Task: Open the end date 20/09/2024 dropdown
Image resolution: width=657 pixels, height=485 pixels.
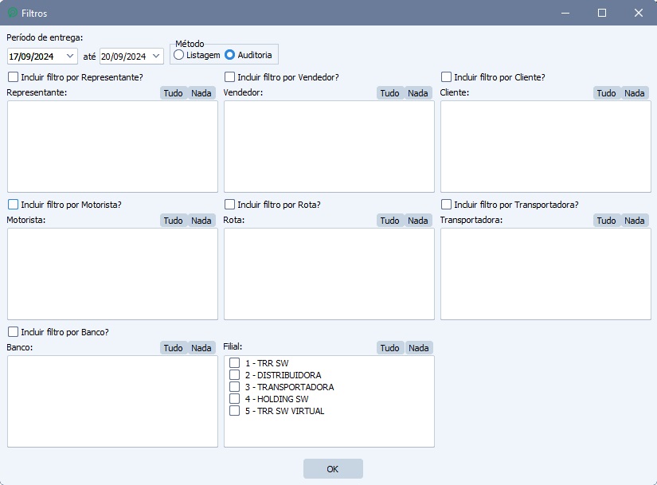Action: (x=156, y=56)
